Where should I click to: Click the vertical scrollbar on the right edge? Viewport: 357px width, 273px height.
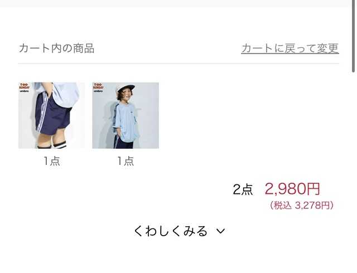[x=353, y=36]
